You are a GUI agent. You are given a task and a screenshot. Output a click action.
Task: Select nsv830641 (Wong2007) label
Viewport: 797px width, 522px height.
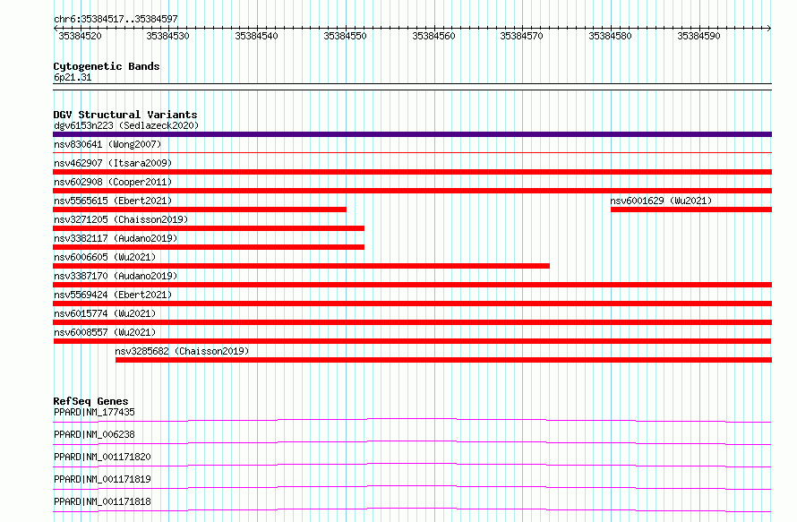click(x=107, y=144)
